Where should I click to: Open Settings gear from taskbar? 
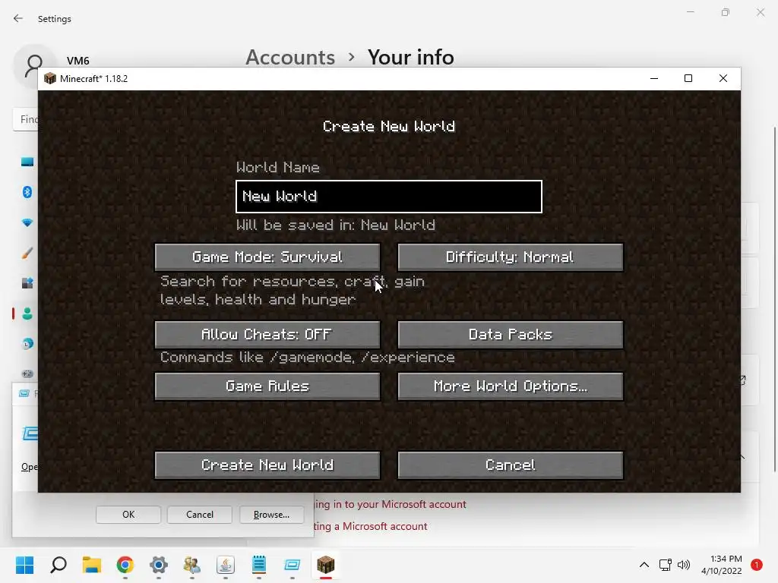[x=159, y=565]
